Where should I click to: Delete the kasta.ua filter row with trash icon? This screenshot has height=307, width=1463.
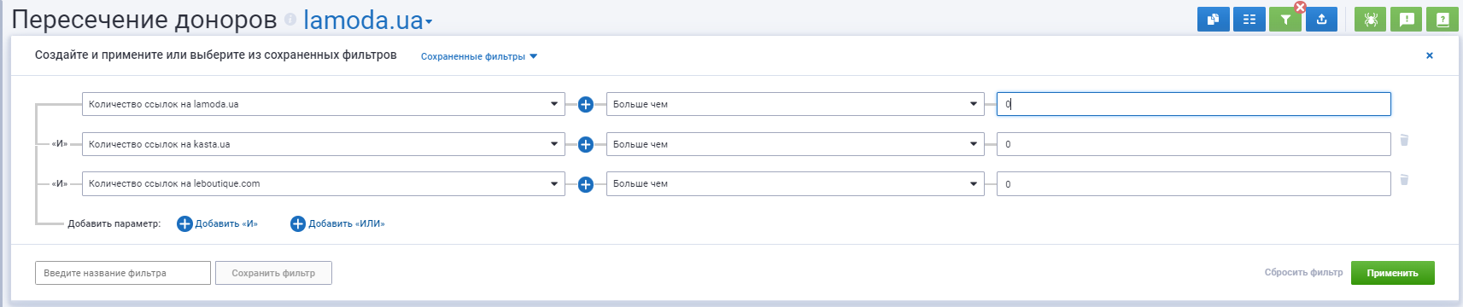point(1404,140)
